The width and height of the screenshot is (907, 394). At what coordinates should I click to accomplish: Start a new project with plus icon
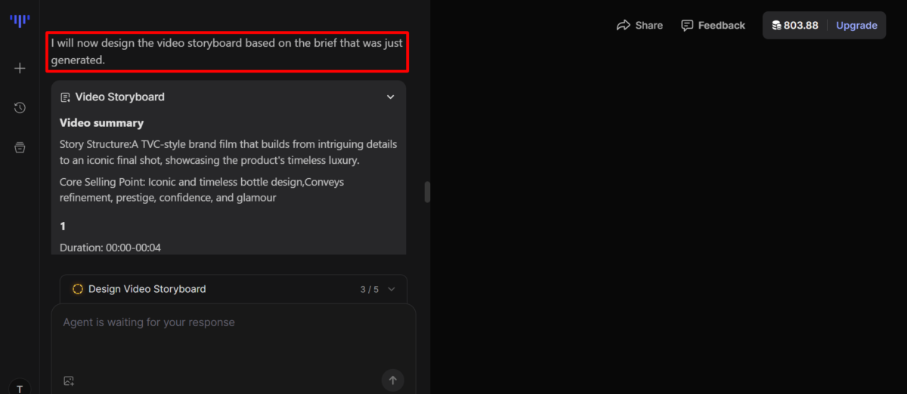tap(20, 68)
